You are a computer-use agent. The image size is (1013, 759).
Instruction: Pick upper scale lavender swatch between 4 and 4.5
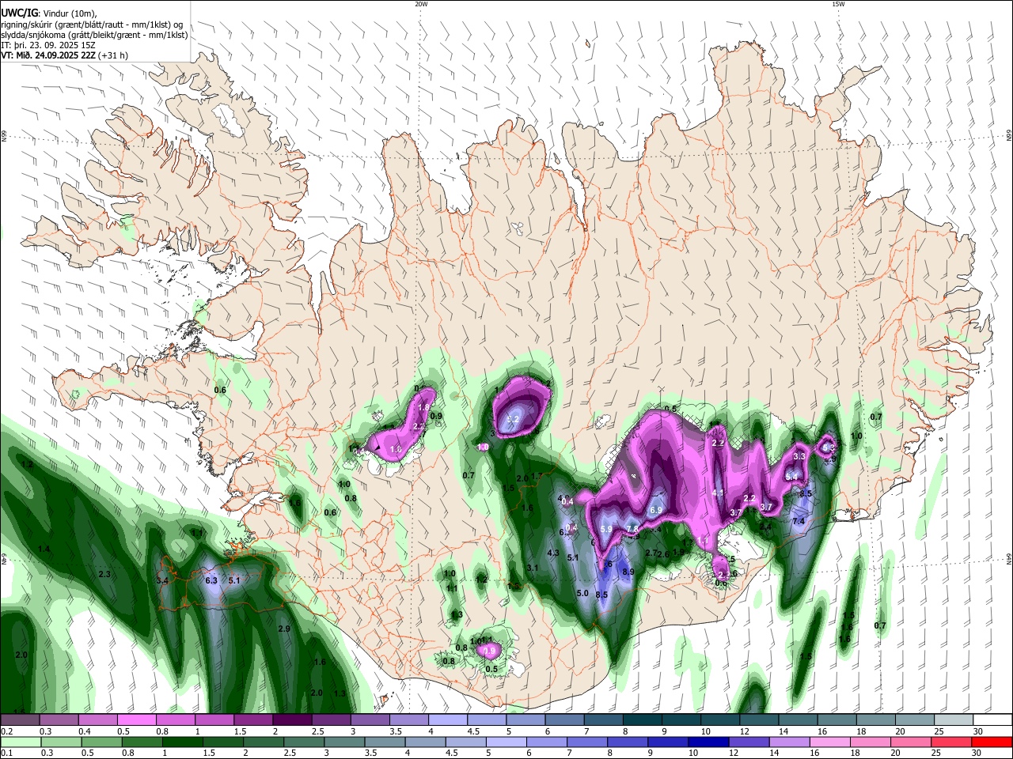point(448,720)
